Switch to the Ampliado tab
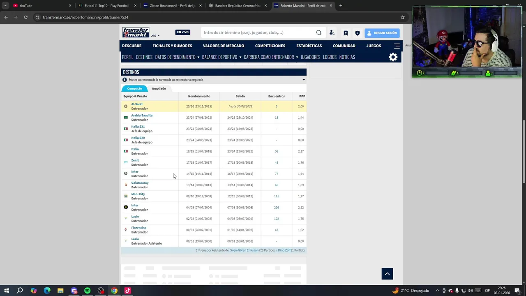The image size is (526, 296). point(159,88)
